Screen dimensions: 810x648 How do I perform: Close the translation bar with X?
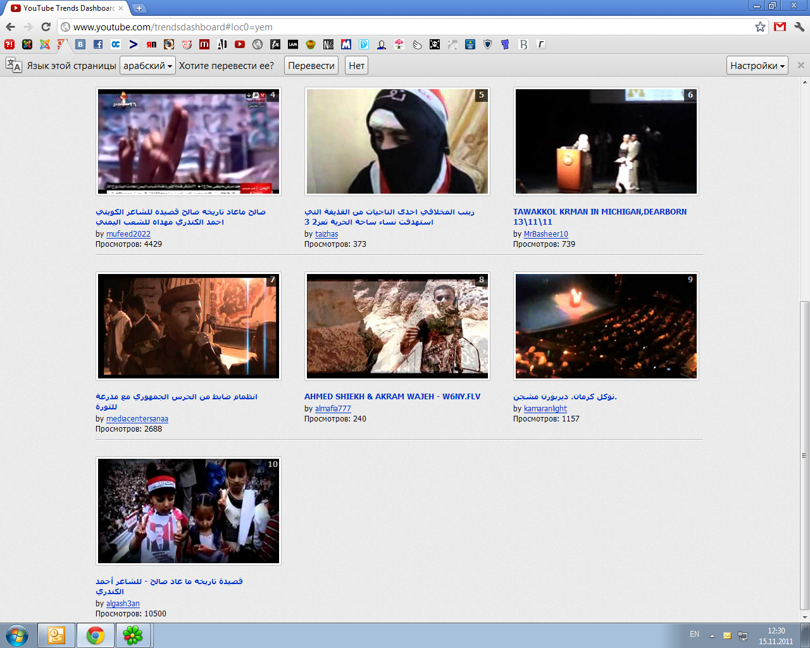click(801, 65)
